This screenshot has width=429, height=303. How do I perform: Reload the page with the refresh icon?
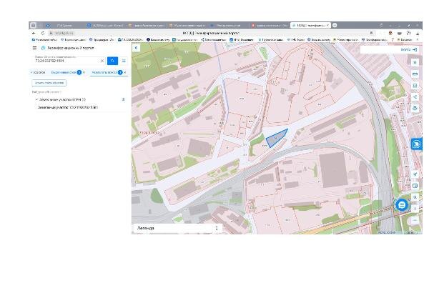coord(43,33)
